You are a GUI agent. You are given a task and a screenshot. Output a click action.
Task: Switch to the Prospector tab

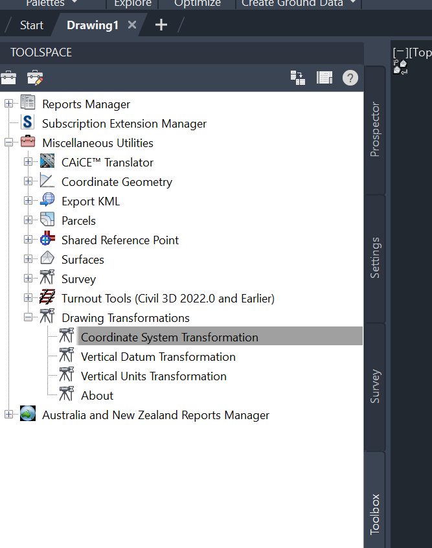tap(375, 130)
